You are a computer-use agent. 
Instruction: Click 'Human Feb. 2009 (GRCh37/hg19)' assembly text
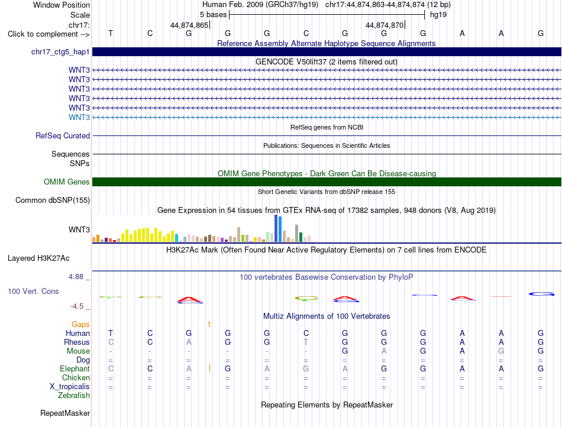pyautogui.click(x=260, y=5)
